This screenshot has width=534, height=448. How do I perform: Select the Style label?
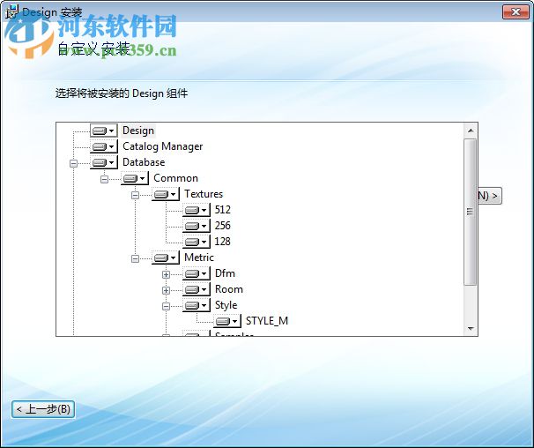coord(226,305)
